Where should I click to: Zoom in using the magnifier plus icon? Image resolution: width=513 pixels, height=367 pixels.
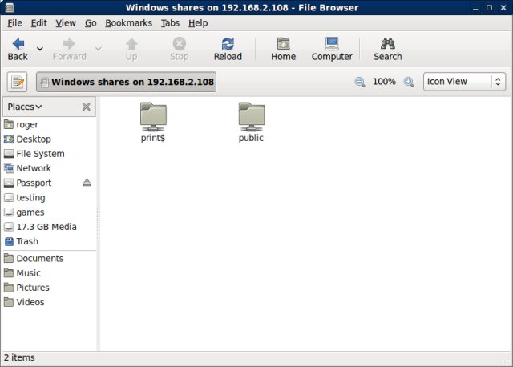(x=409, y=82)
